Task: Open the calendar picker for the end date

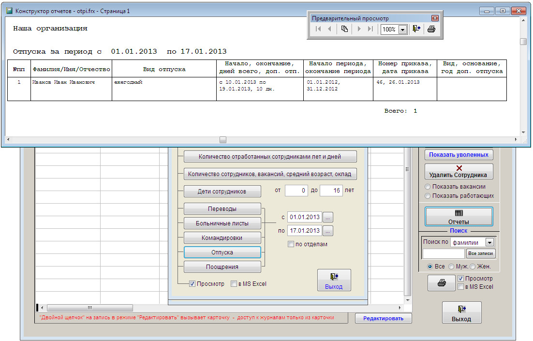Action: coord(328,231)
